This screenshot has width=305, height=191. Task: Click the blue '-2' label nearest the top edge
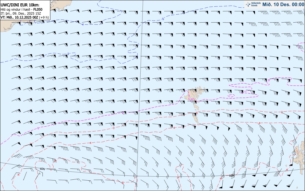coord(163,19)
